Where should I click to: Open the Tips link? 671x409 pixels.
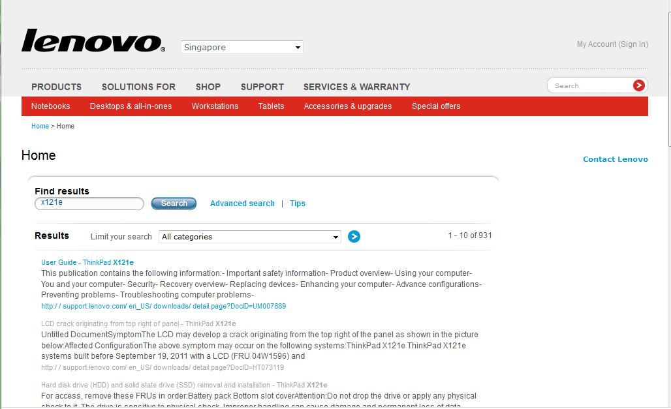(x=298, y=204)
